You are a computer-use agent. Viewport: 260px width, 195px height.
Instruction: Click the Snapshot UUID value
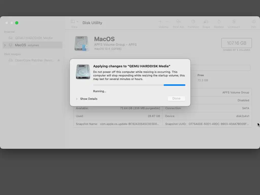pos(219,124)
